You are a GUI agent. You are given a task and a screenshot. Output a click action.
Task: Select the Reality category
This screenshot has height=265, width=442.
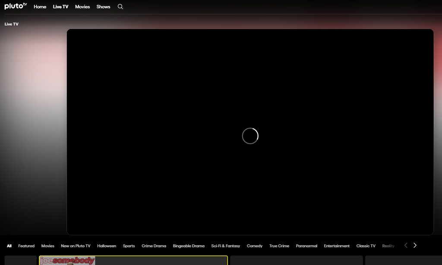click(x=388, y=246)
